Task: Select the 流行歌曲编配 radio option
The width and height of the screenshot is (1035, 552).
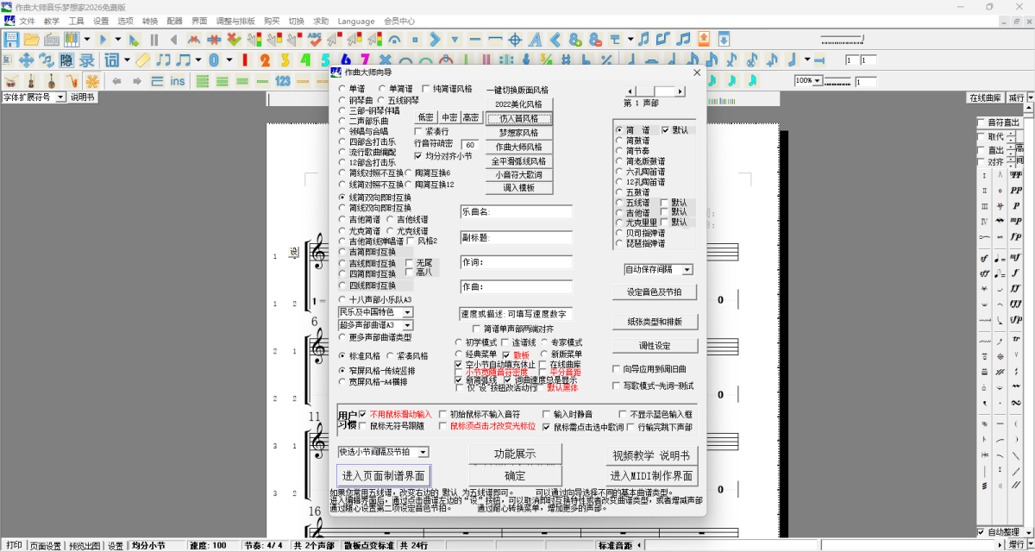Action: click(344, 152)
